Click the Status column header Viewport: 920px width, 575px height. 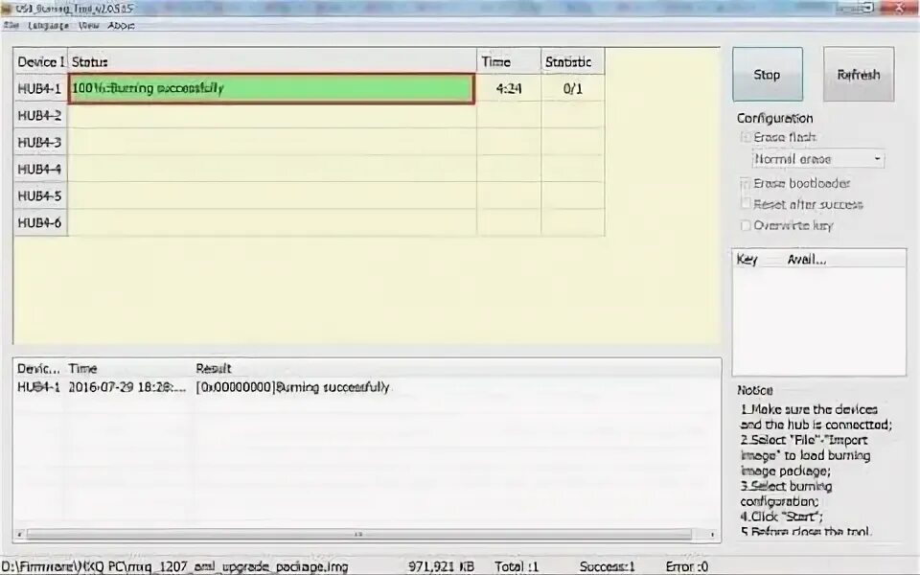pos(272,61)
